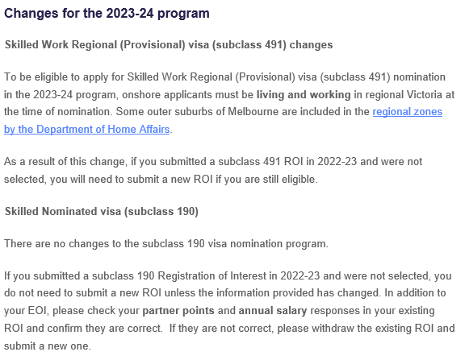Click the line starting "As a result of this change"
This screenshot has width=465, height=356.
tap(213, 162)
